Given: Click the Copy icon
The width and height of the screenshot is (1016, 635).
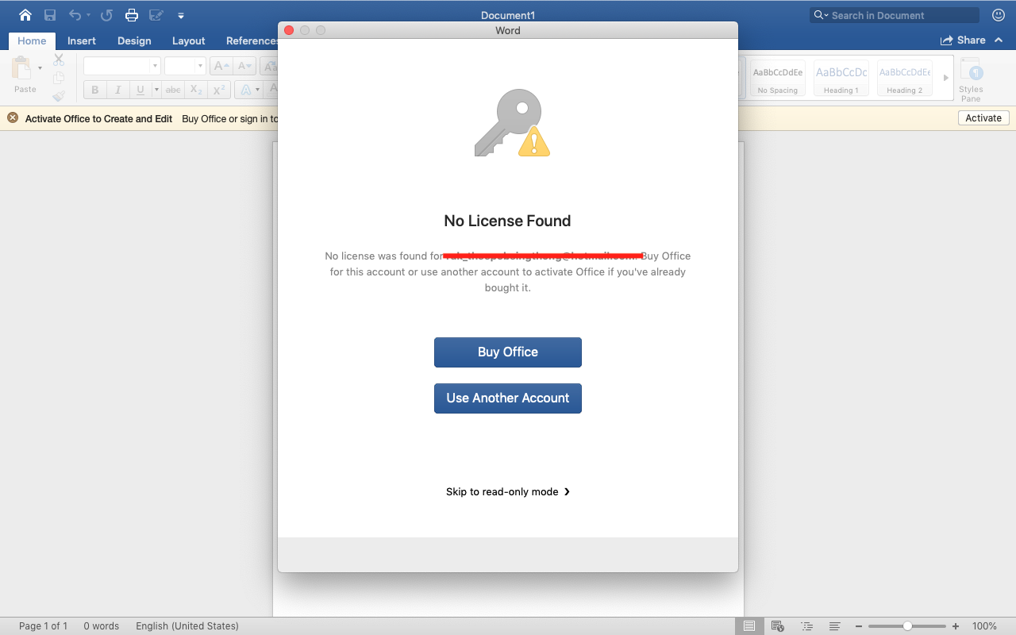Looking at the screenshot, I should pos(59,78).
